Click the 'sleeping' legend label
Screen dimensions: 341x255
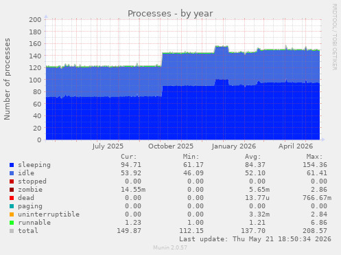pos(34,165)
